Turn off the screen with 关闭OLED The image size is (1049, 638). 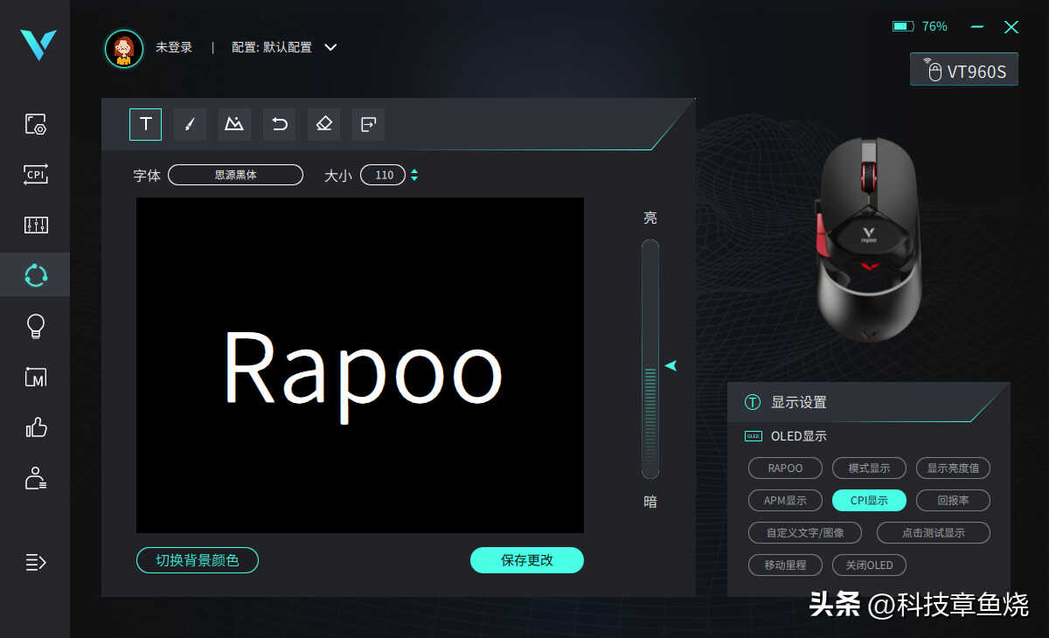(869, 565)
